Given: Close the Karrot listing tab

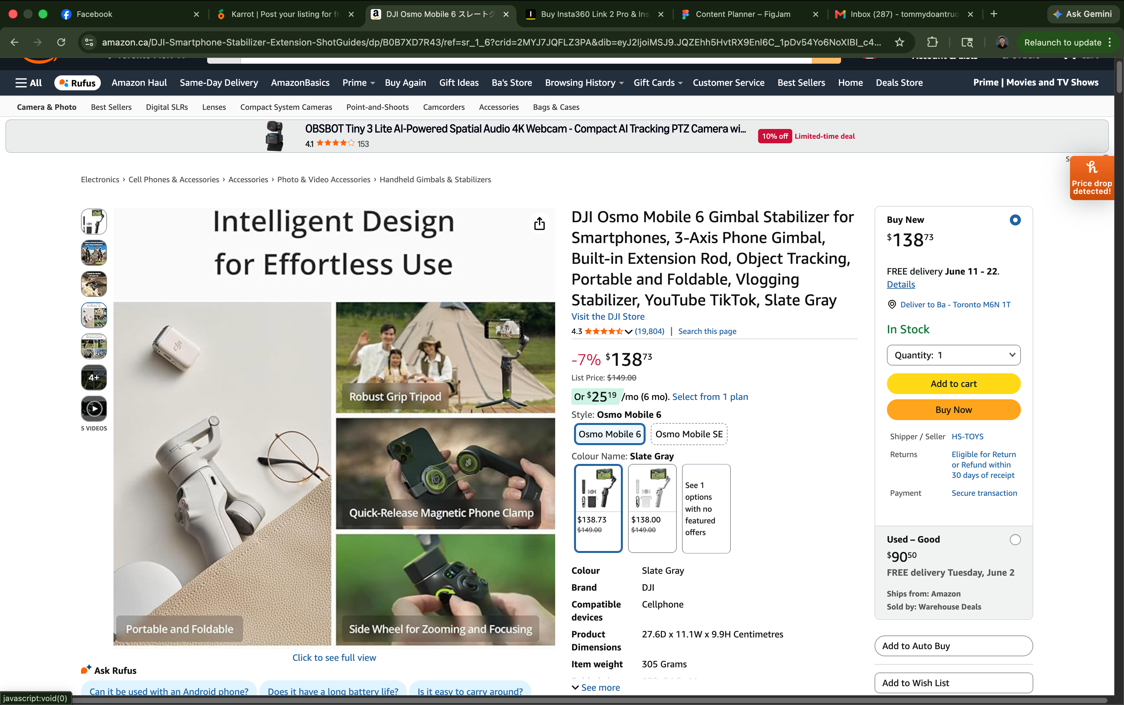Looking at the screenshot, I should [x=352, y=14].
